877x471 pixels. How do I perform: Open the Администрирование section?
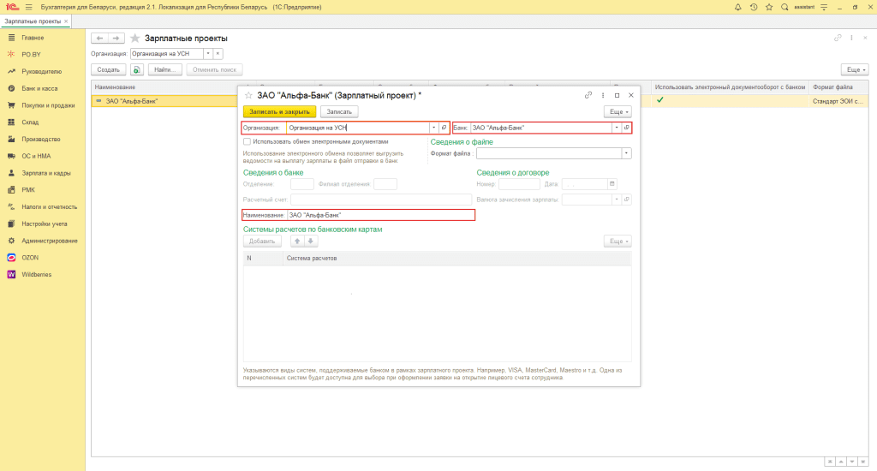49,241
